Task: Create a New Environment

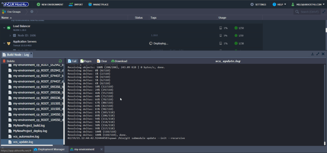Action: 50,4
